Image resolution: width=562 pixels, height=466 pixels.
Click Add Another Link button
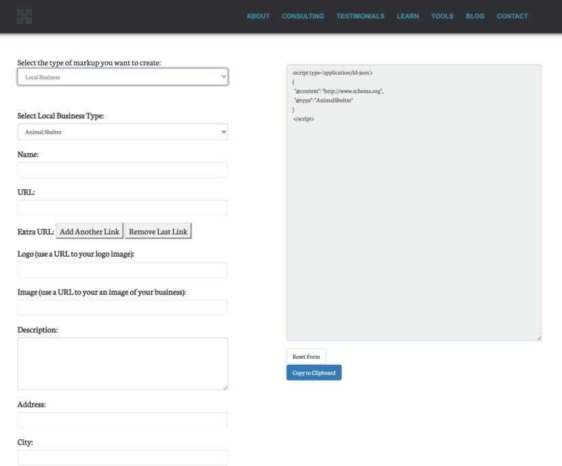click(90, 232)
